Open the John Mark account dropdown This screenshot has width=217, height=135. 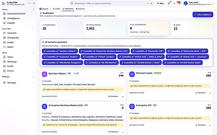click(x=213, y=3)
